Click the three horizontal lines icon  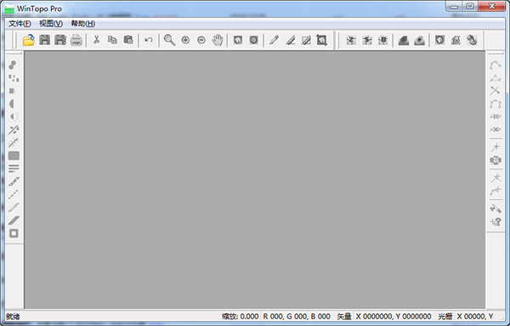pos(14,169)
